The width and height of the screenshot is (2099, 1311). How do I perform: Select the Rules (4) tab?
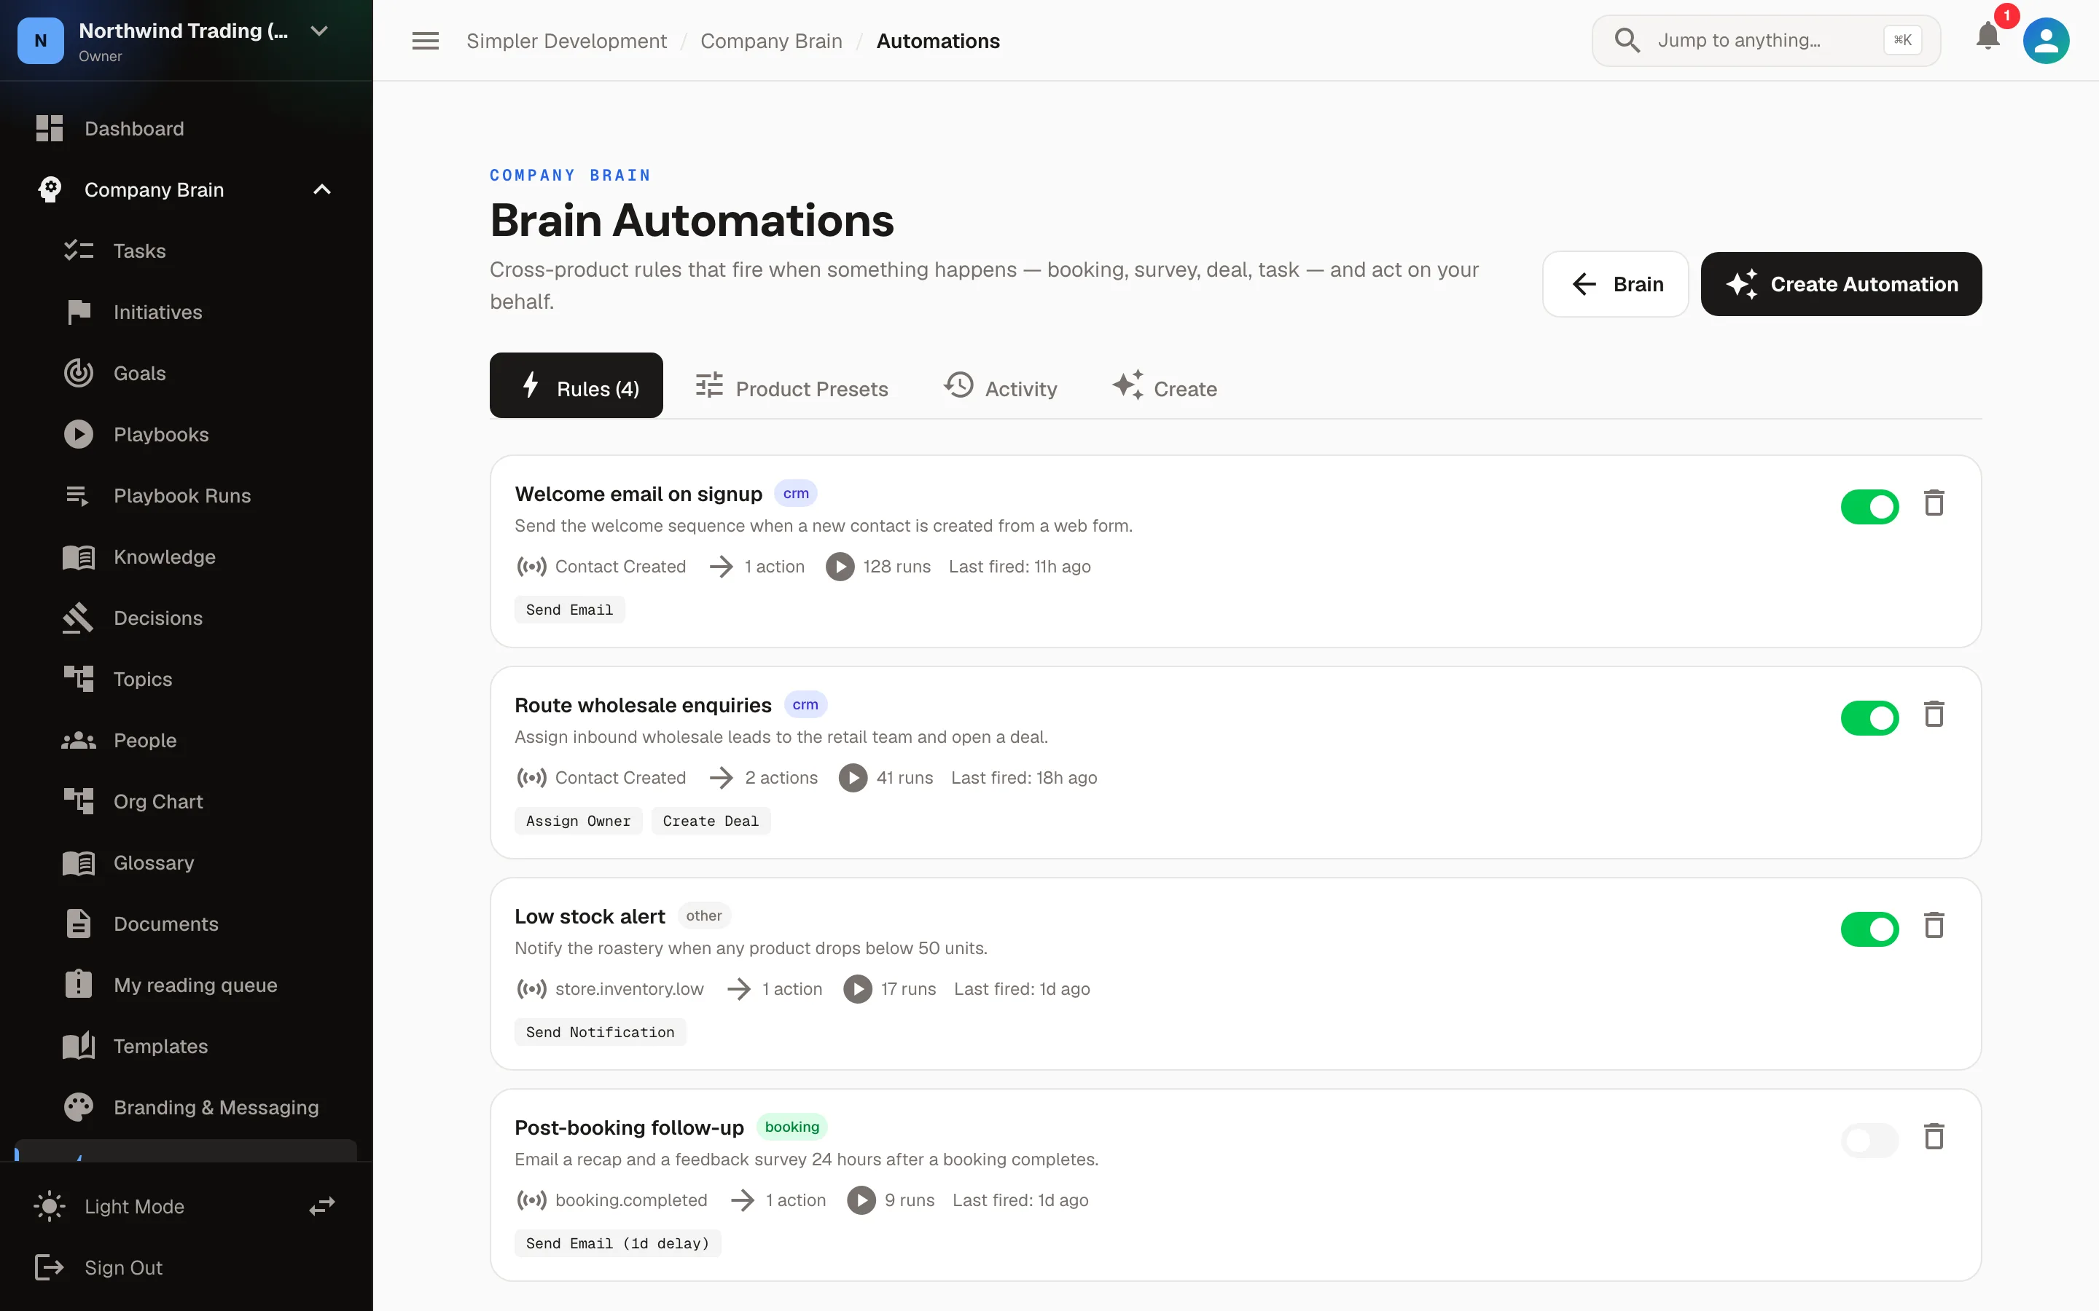click(x=576, y=385)
